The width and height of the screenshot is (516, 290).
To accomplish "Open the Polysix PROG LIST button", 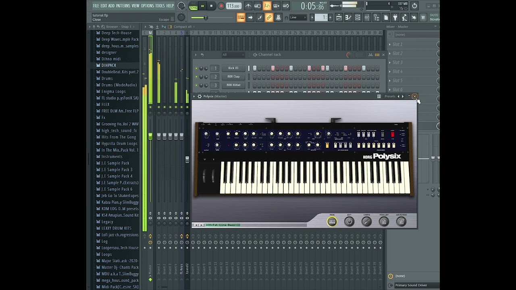I will point(384,222).
